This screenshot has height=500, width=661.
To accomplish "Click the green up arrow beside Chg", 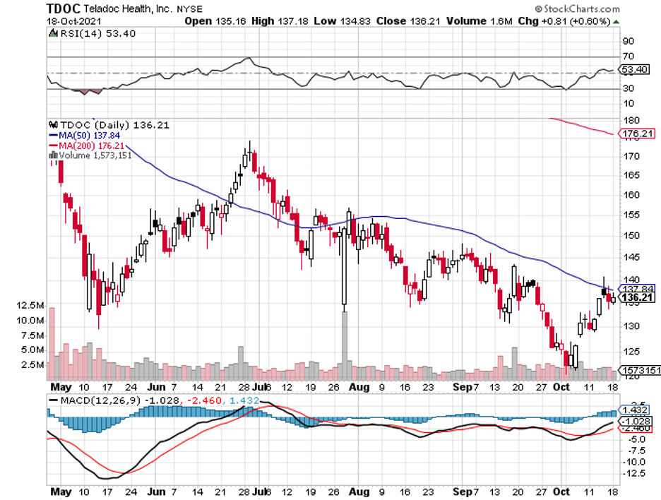I will [617, 21].
